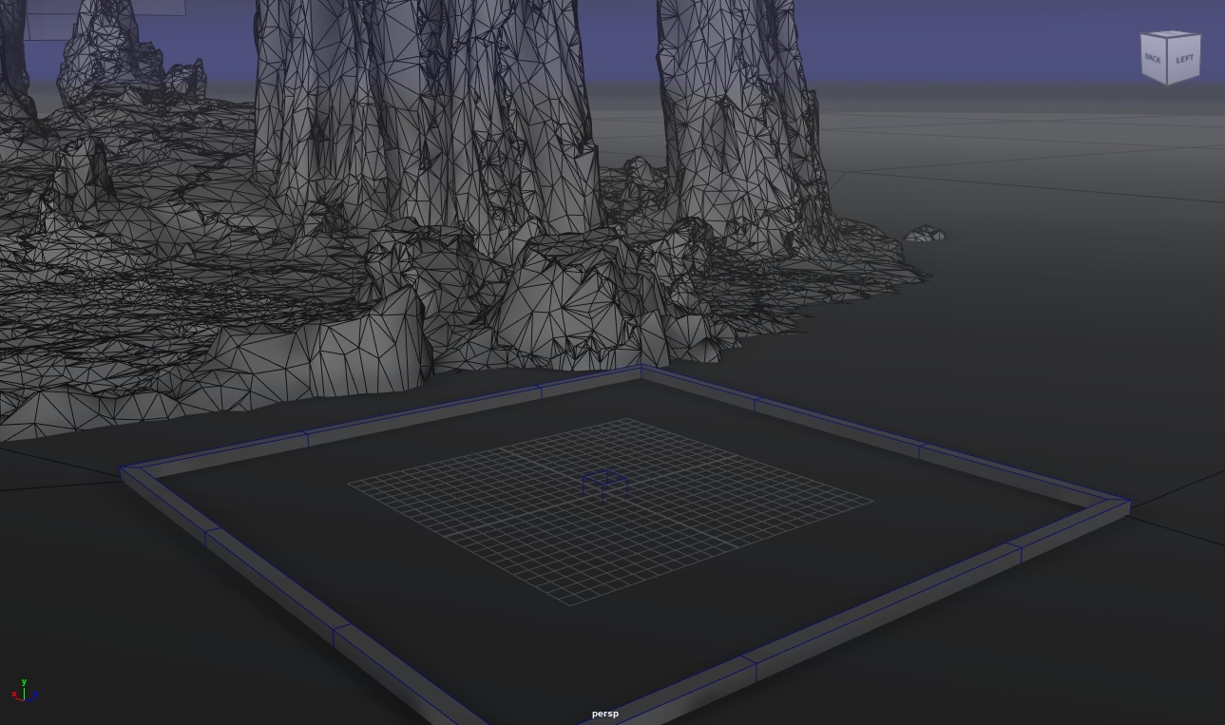Select the small isolated rock right of the pillars
The image size is (1225, 725).
pos(925,234)
